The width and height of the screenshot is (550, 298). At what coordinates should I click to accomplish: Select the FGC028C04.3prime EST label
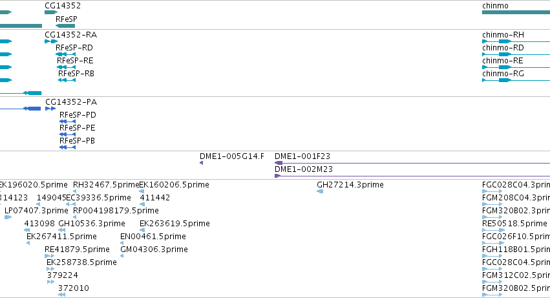515,184
